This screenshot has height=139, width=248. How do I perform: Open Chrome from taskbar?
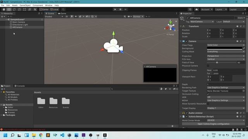point(41,135)
